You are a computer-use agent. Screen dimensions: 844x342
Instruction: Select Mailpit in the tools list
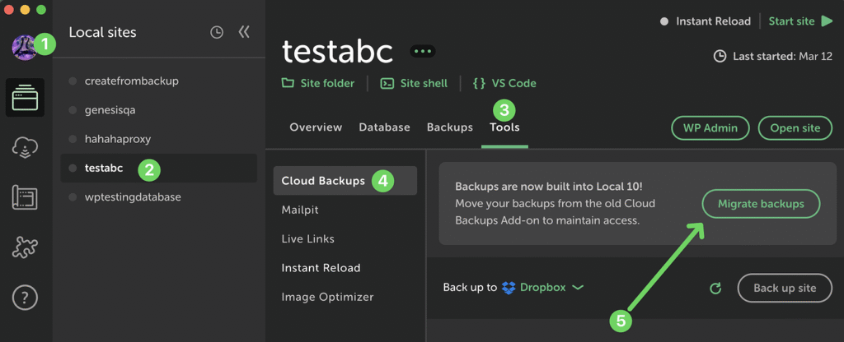coord(300,210)
